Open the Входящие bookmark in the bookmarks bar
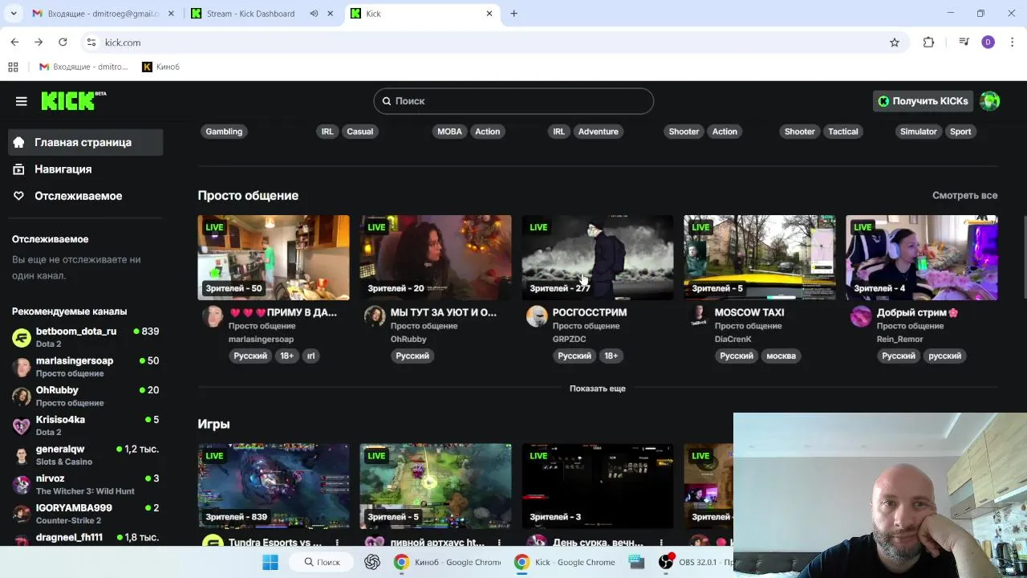 [x=83, y=67]
